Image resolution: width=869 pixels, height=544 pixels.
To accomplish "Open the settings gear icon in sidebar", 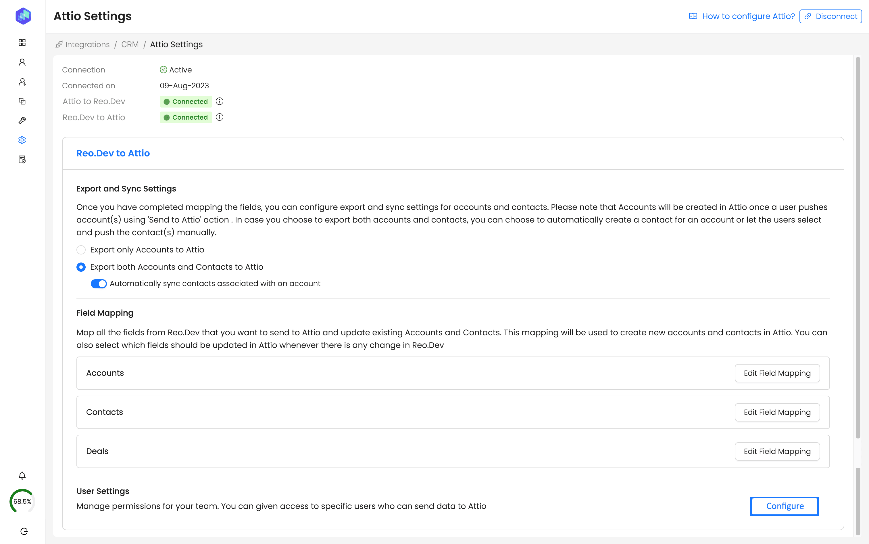I will pyautogui.click(x=22, y=140).
